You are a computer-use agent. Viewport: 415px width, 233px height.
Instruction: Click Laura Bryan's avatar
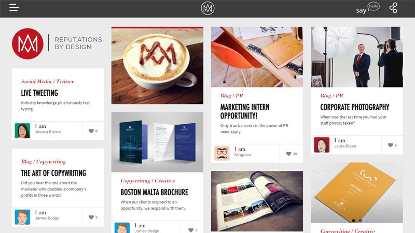tap(322, 145)
